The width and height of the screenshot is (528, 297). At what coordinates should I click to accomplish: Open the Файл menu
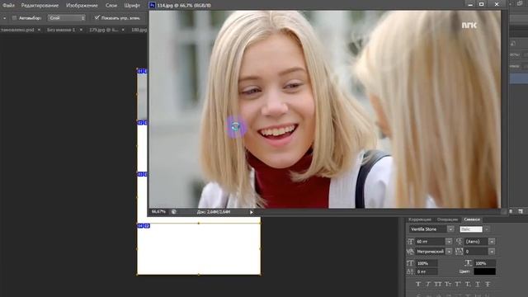8,6
